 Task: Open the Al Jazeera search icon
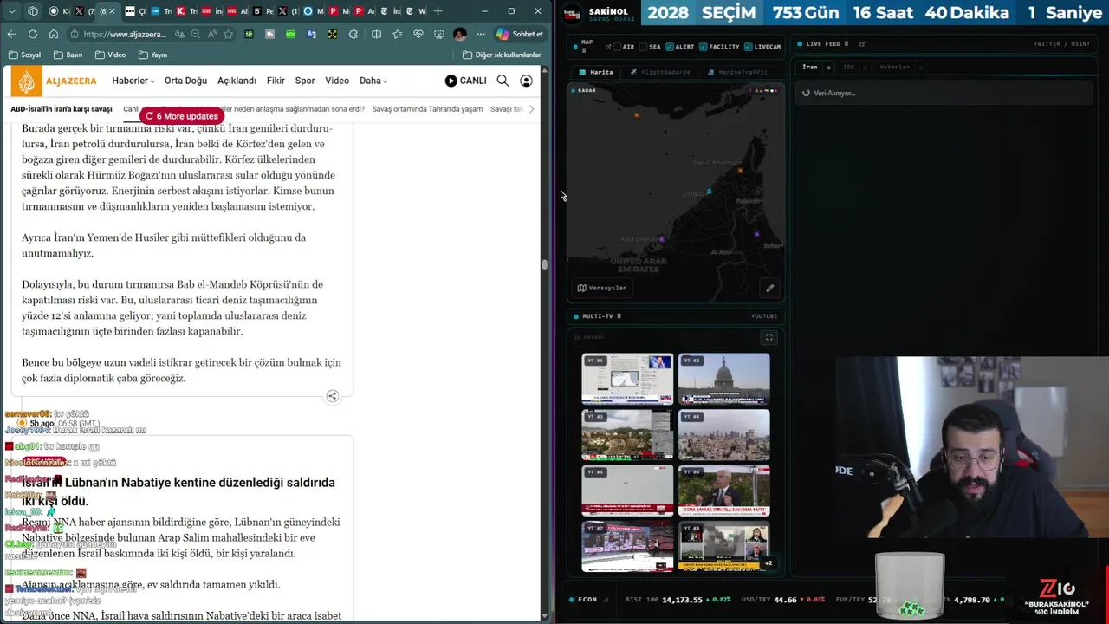point(503,81)
